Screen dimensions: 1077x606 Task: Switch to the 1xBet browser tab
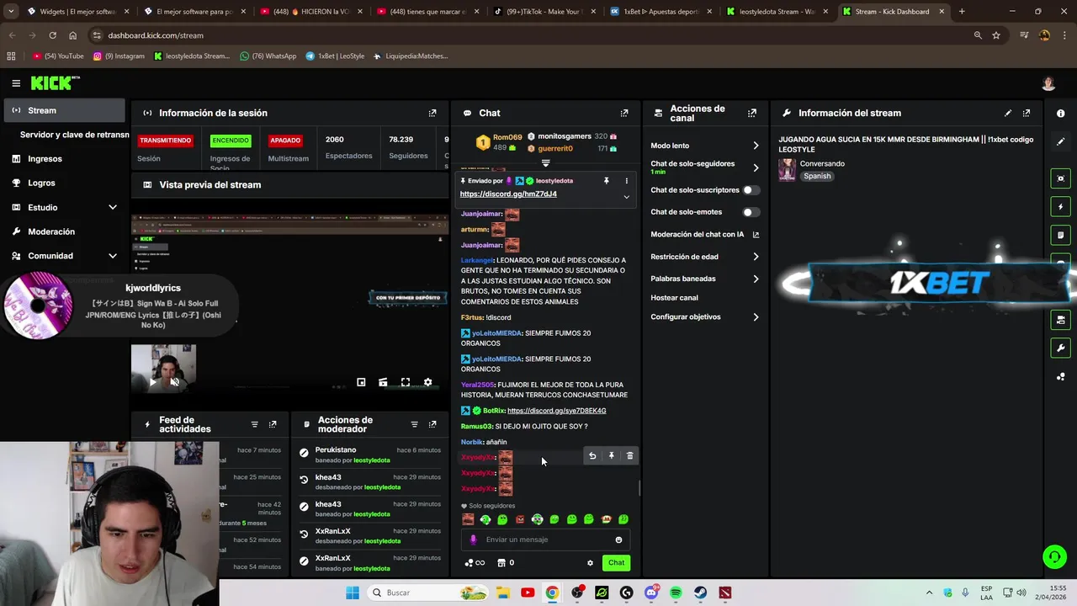(660, 12)
